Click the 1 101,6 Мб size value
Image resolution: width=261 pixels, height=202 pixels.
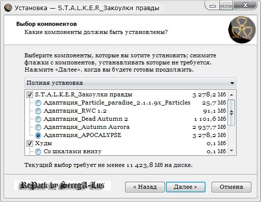point(210,119)
